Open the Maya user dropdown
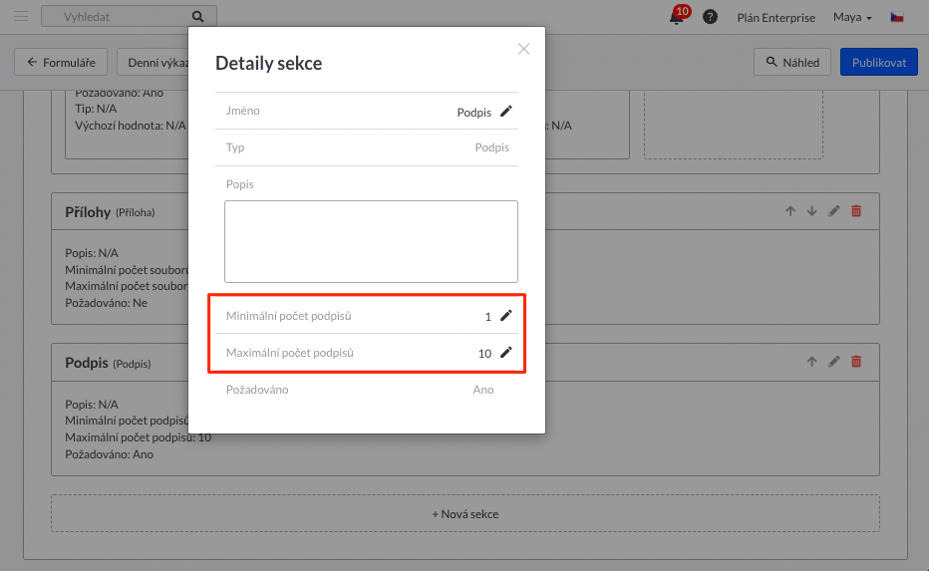Screen dimensions: 929x571 point(852,17)
